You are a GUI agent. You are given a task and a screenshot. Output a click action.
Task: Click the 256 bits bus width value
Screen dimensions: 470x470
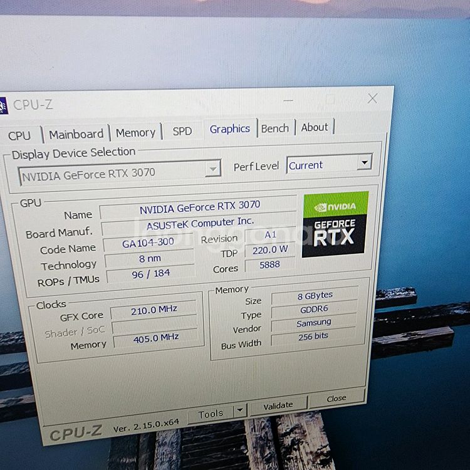click(313, 337)
